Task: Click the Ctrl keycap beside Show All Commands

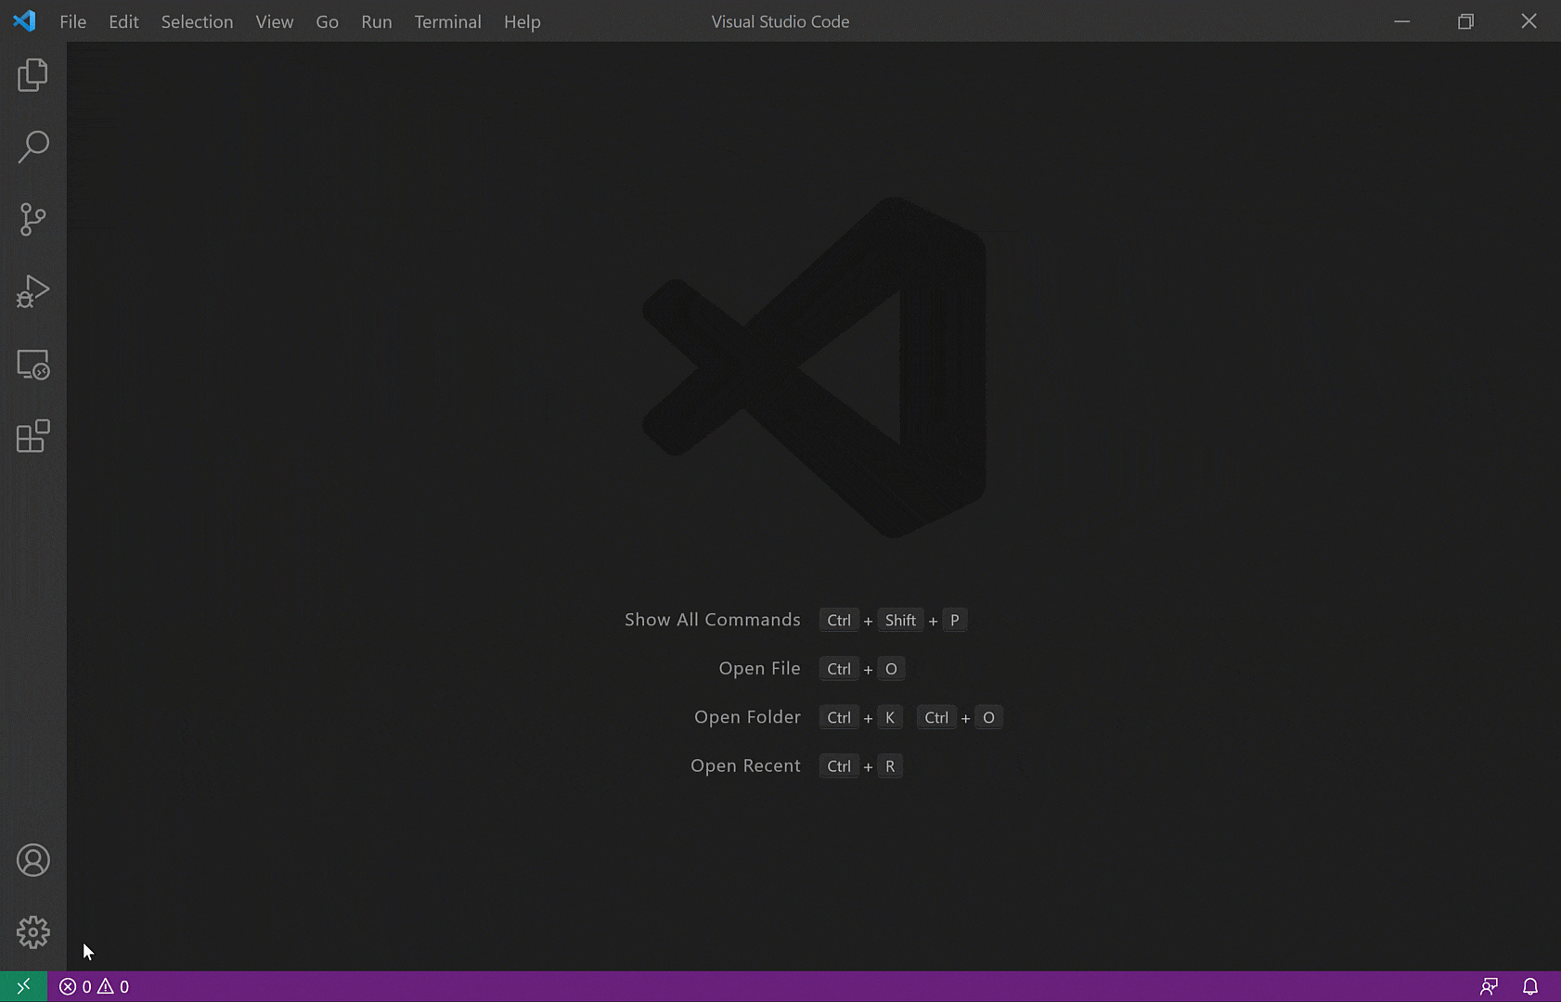Action: pyautogui.click(x=838, y=620)
